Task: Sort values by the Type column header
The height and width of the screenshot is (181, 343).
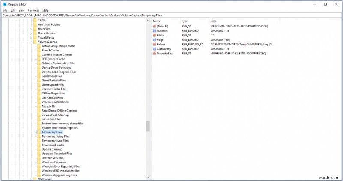Action: (x=195, y=21)
